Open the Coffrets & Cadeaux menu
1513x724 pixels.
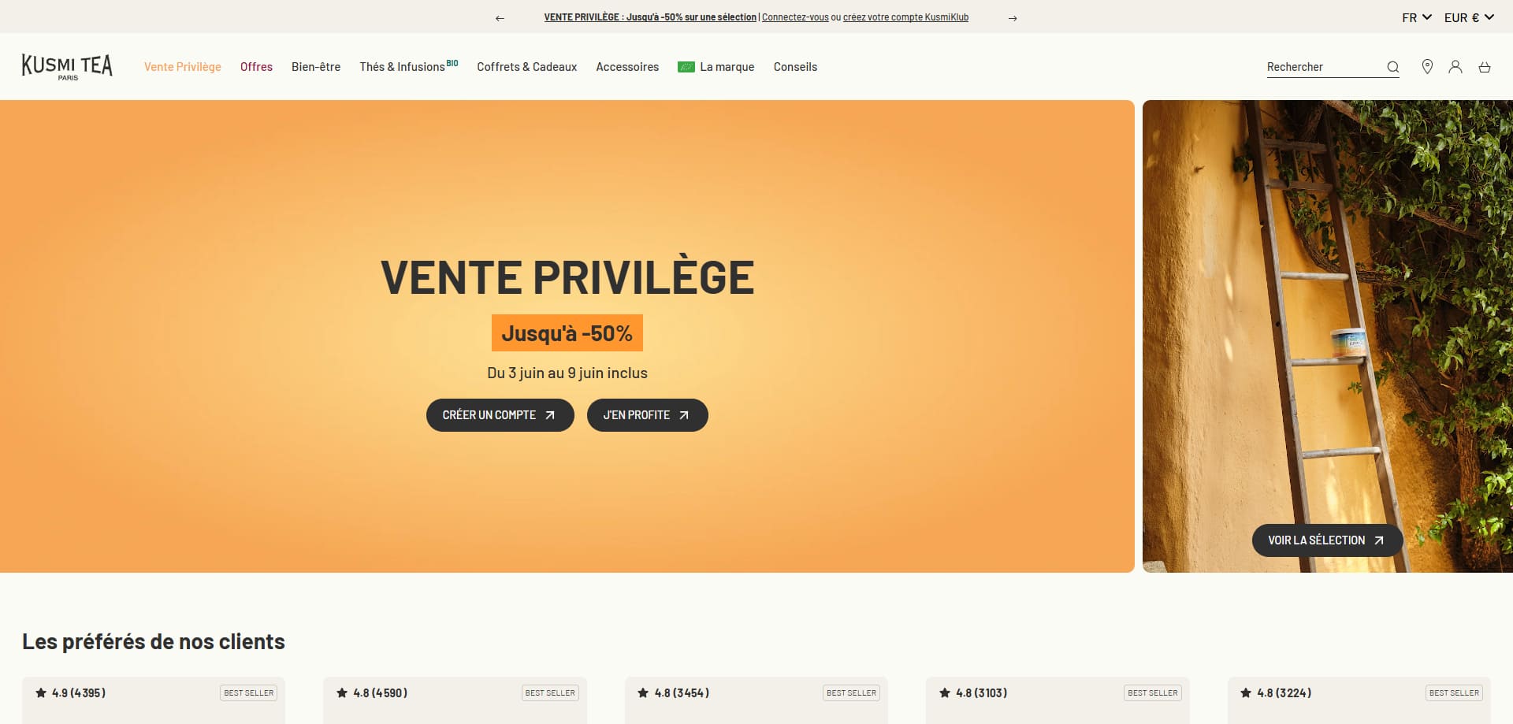(x=527, y=67)
